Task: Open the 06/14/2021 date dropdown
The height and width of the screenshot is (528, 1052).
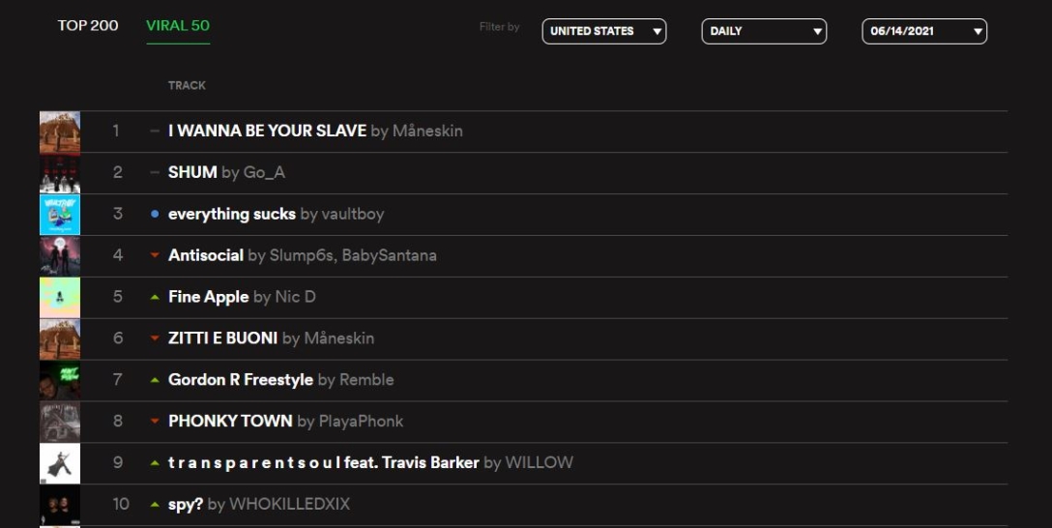Action: (923, 31)
